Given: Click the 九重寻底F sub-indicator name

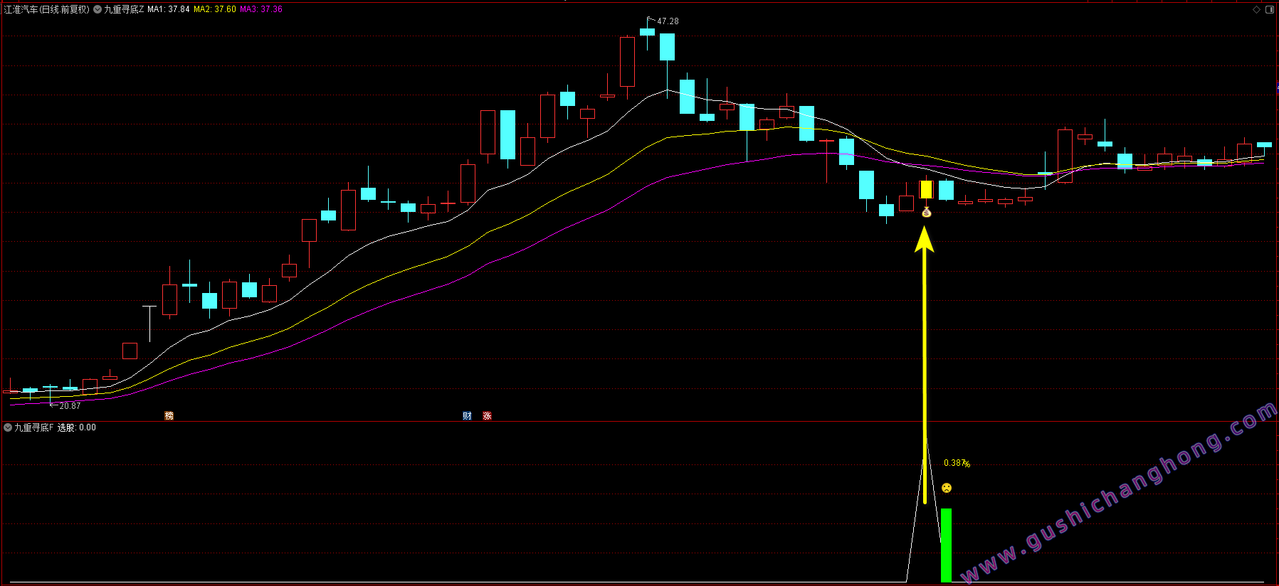Looking at the screenshot, I should [x=33, y=427].
